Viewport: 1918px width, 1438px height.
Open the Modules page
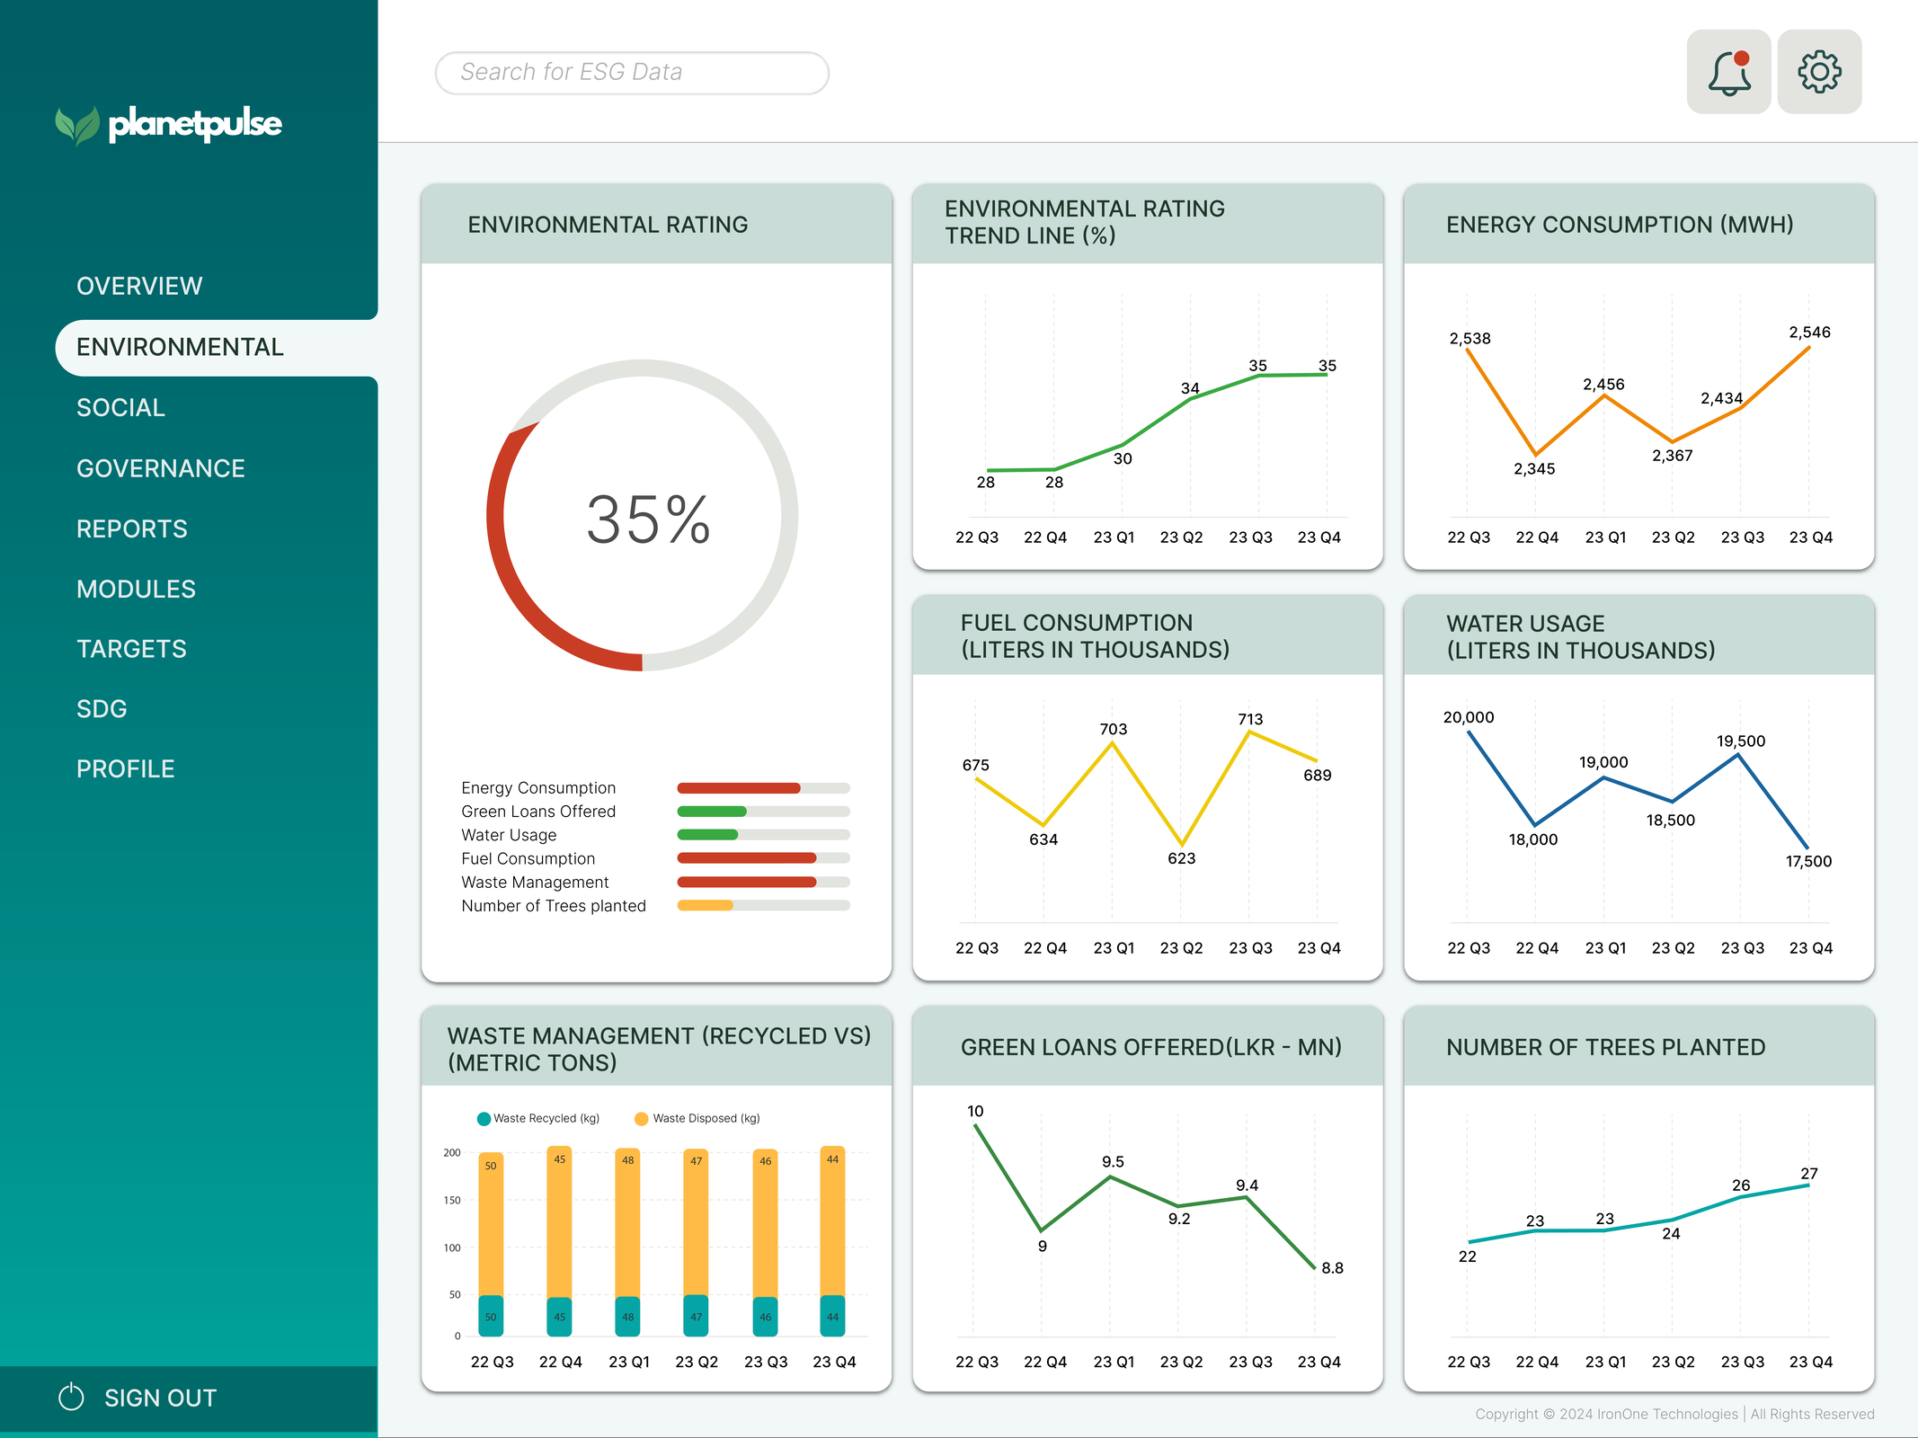136,589
